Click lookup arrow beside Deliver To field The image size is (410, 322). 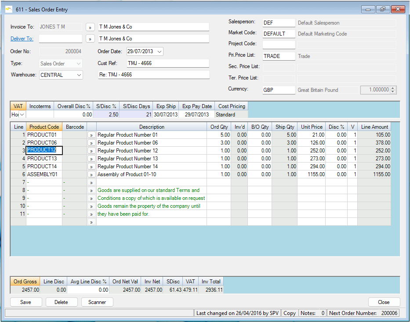click(90, 39)
